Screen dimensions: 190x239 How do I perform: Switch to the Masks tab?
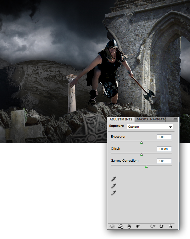142,119
